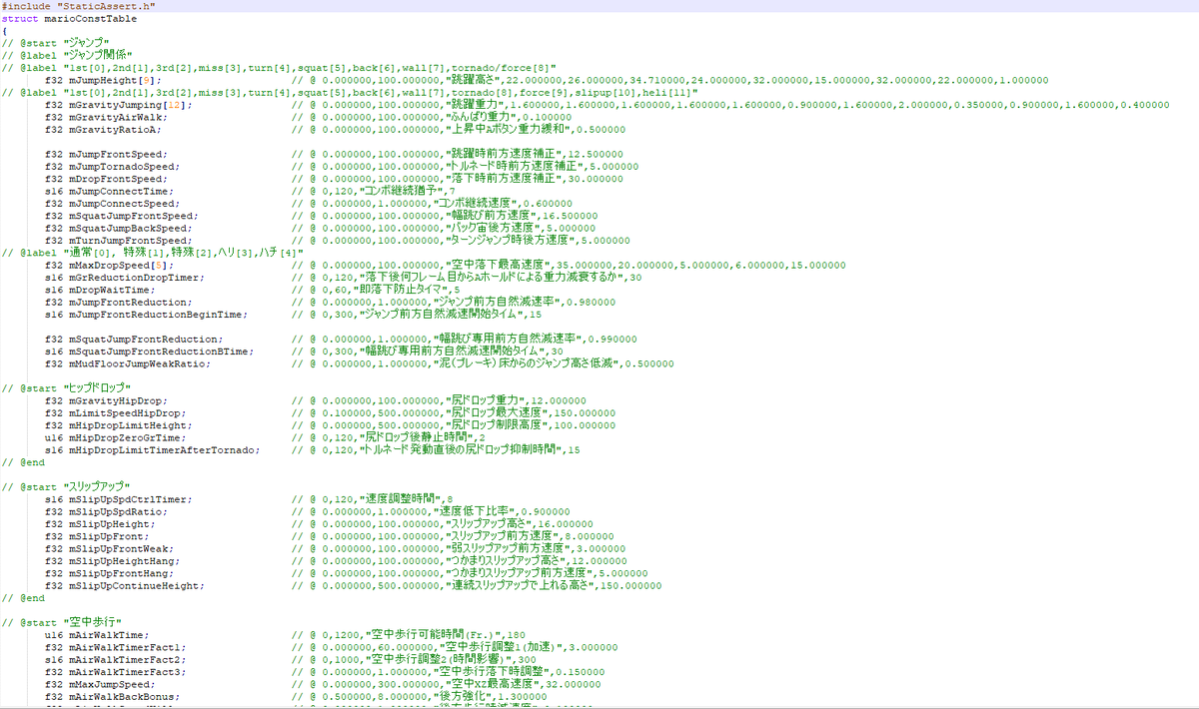This screenshot has height=709, width=1199.
Task: Click the "跳躍高さ" comment string
Action: coord(476,80)
